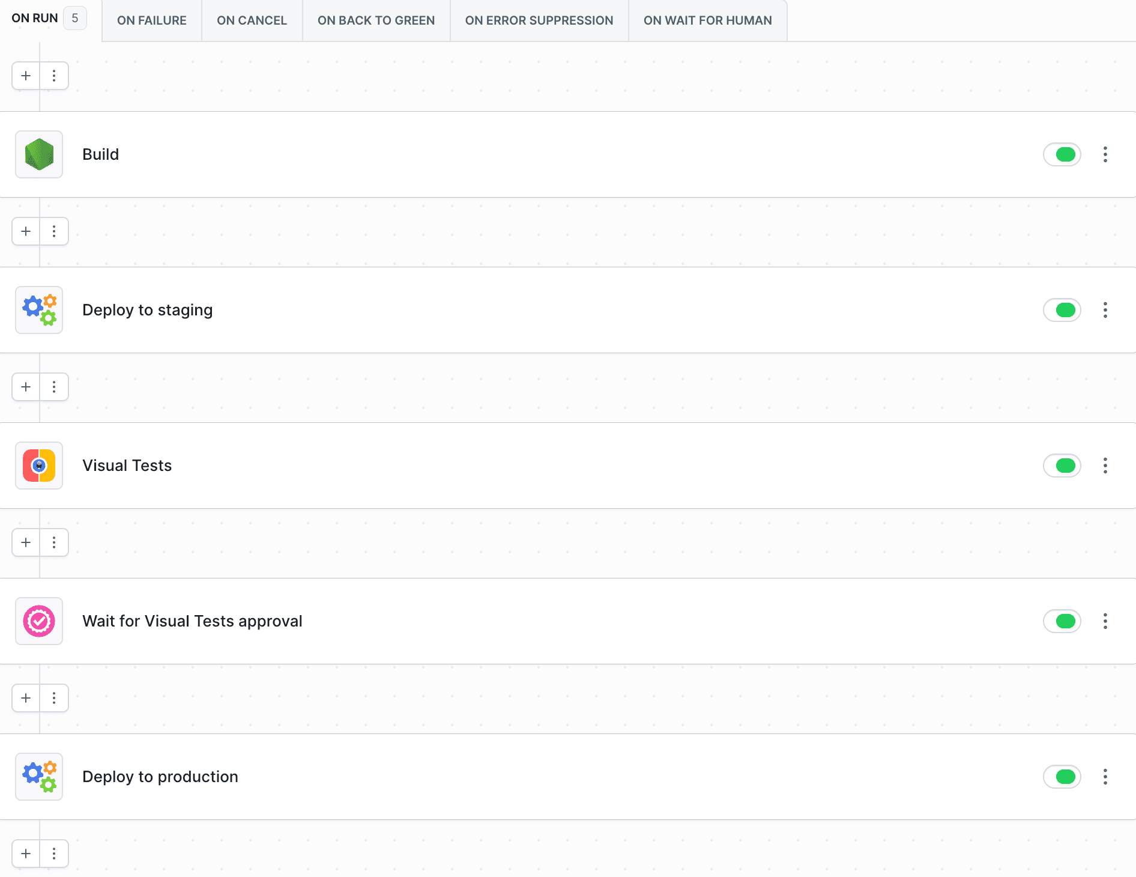Add an action above Build
Viewport: 1136px width, 877px height.
pos(26,76)
